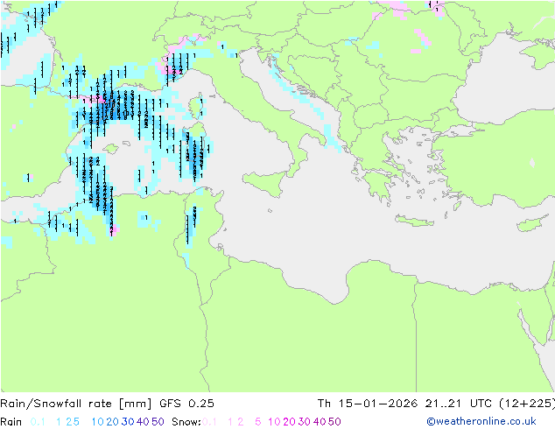Image resolution: width=555 pixels, height=429 pixels.
Task: Click the island of Crete on the map
Action: click(x=414, y=220)
